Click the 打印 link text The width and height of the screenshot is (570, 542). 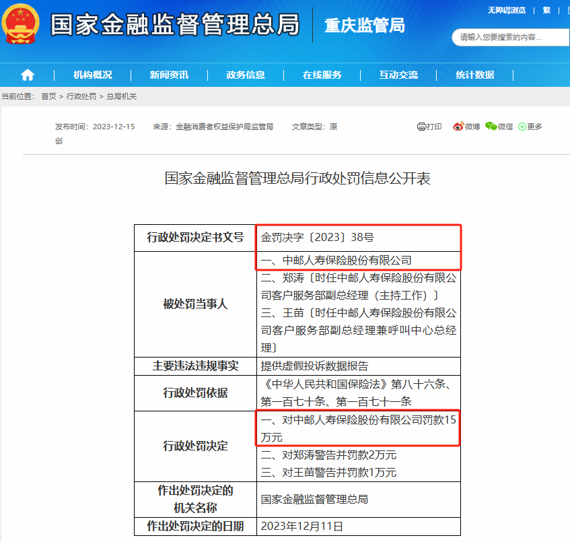434,127
